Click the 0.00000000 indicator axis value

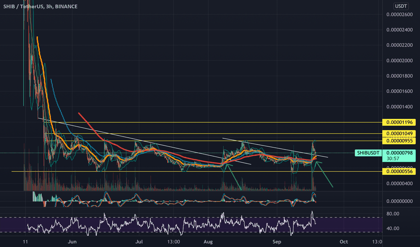point(399,201)
